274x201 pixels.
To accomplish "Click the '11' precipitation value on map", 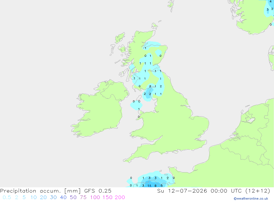I will click(x=149, y=186).
